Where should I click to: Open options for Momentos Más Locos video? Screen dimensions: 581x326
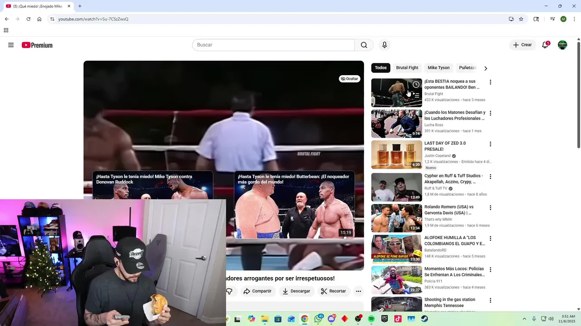tap(490, 270)
